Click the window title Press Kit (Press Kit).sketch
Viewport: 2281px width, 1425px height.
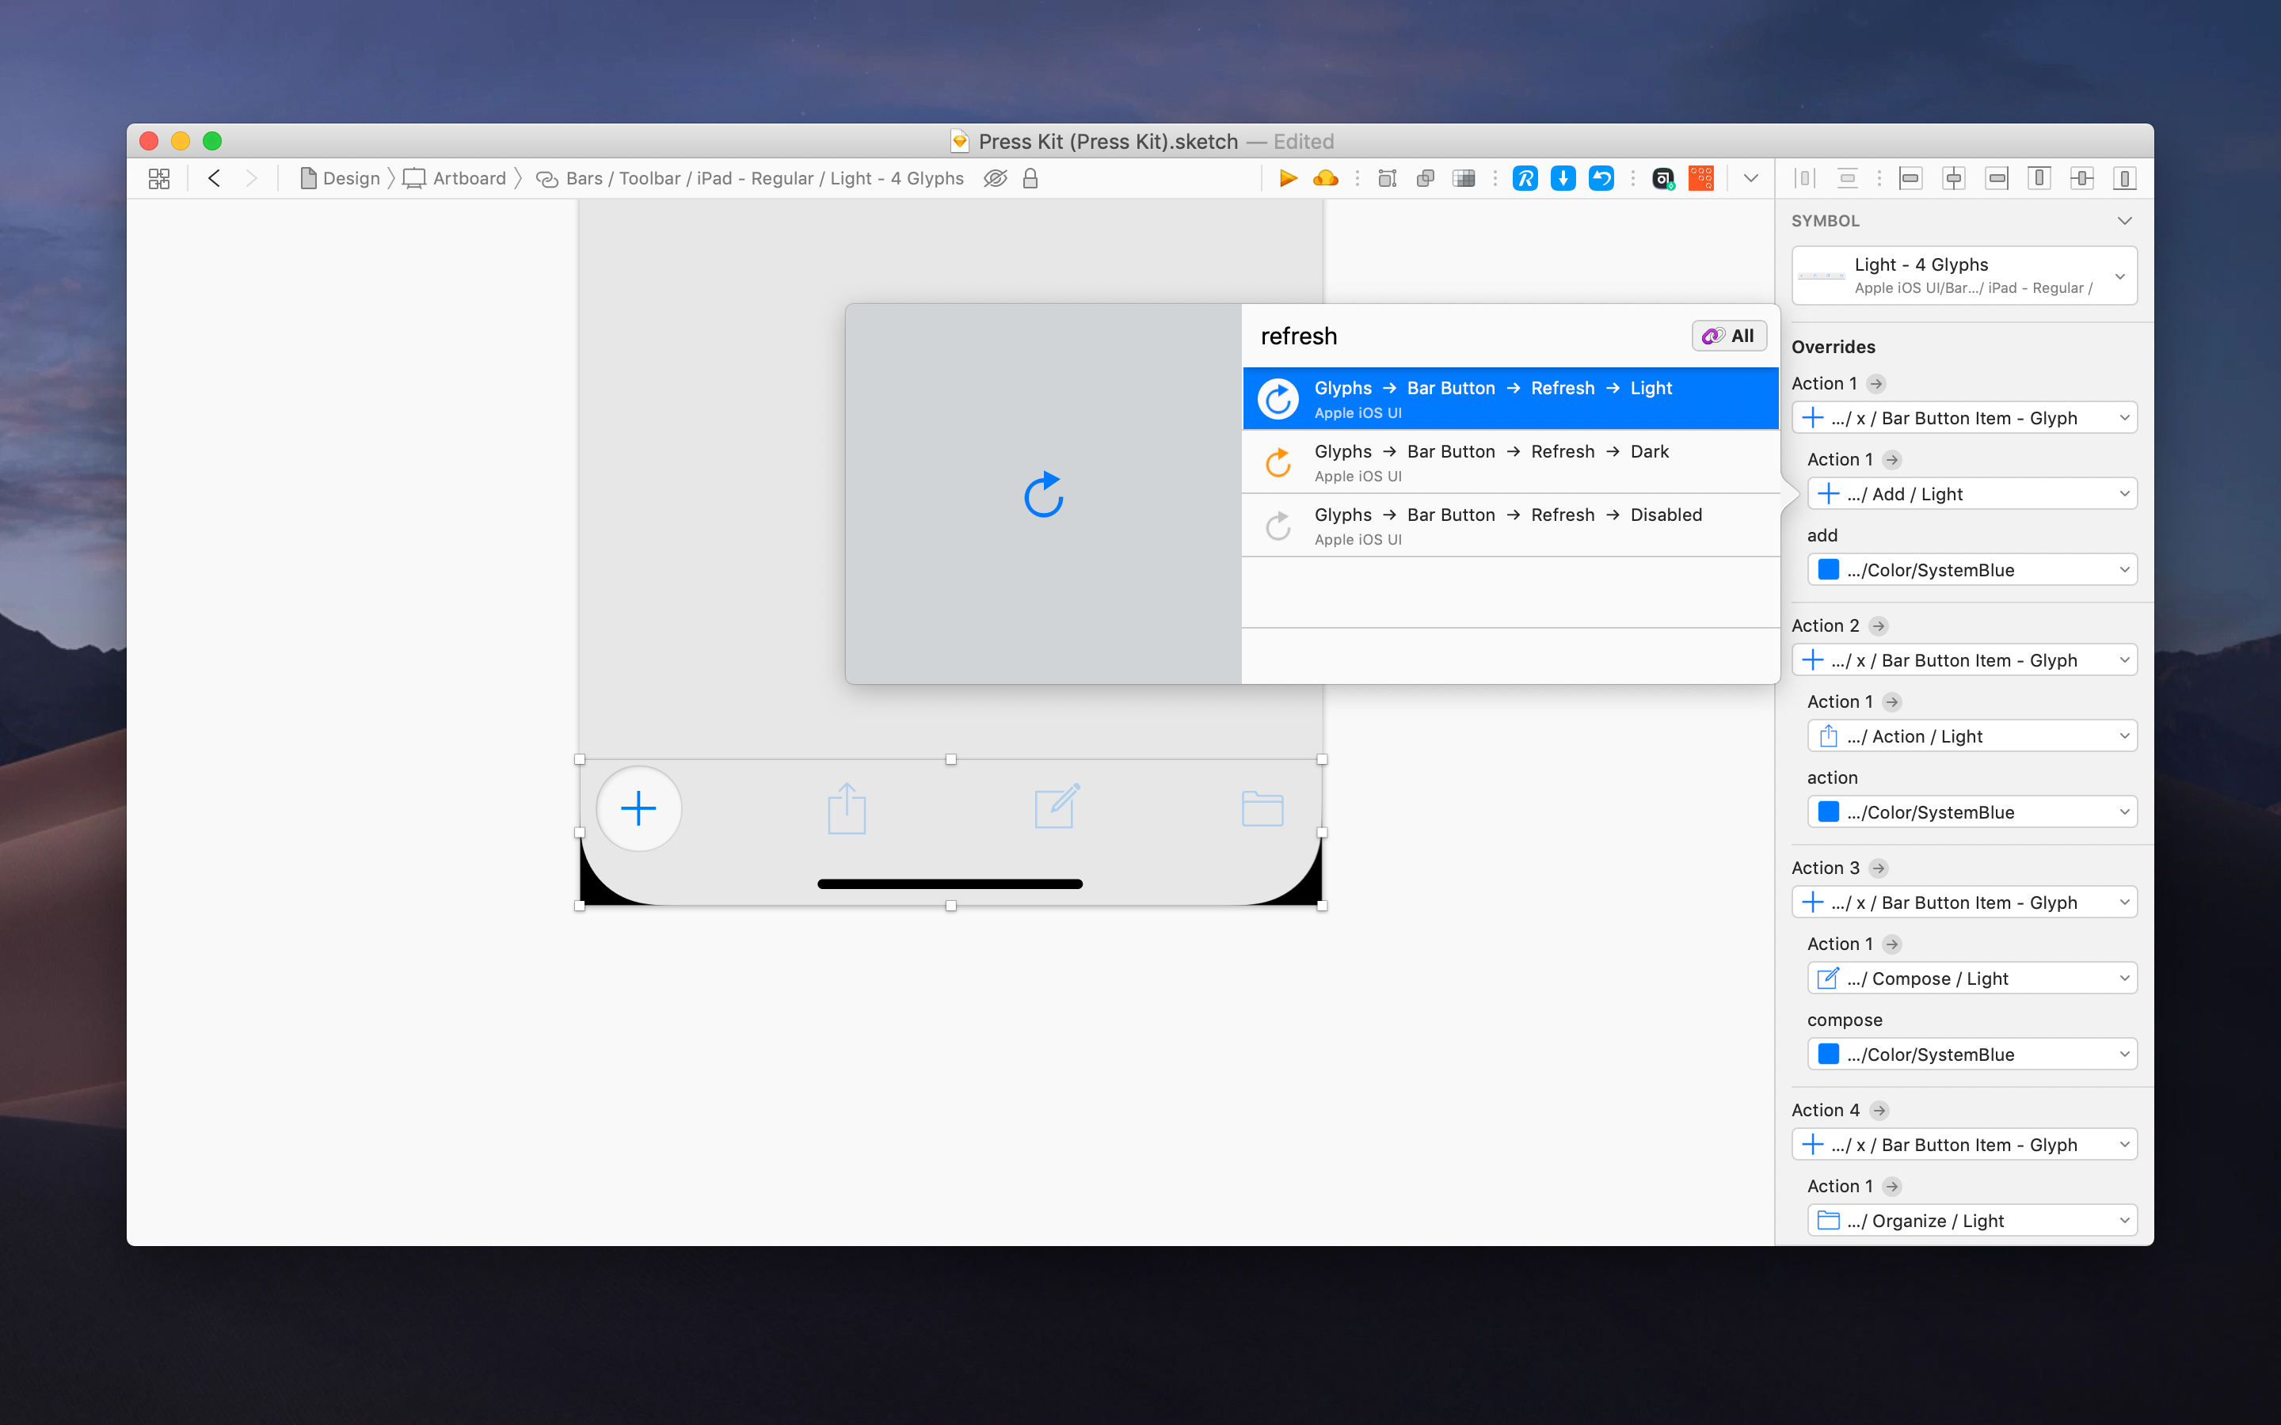(1107, 142)
